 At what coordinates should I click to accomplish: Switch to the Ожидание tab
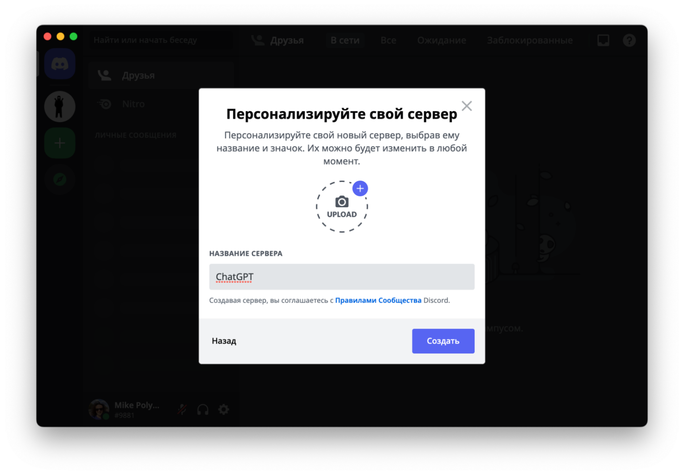[441, 40]
